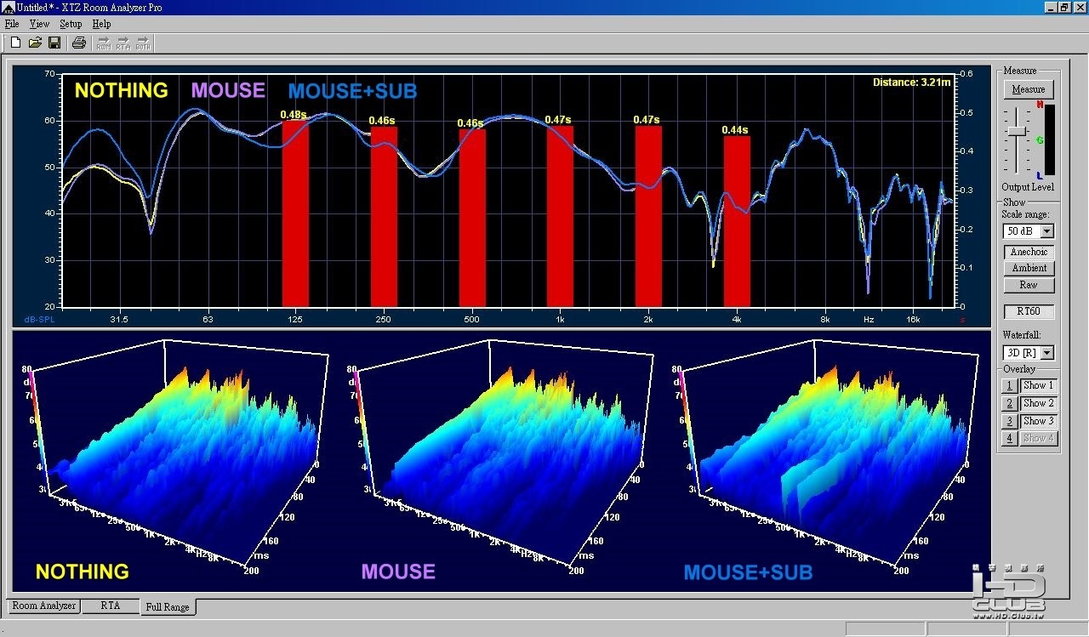Toggle the RT60 bars display
Image resolution: width=1089 pixels, height=637 pixels.
[x=1029, y=312]
